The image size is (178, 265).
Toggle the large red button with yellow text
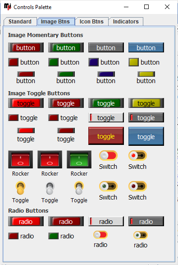(106, 136)
